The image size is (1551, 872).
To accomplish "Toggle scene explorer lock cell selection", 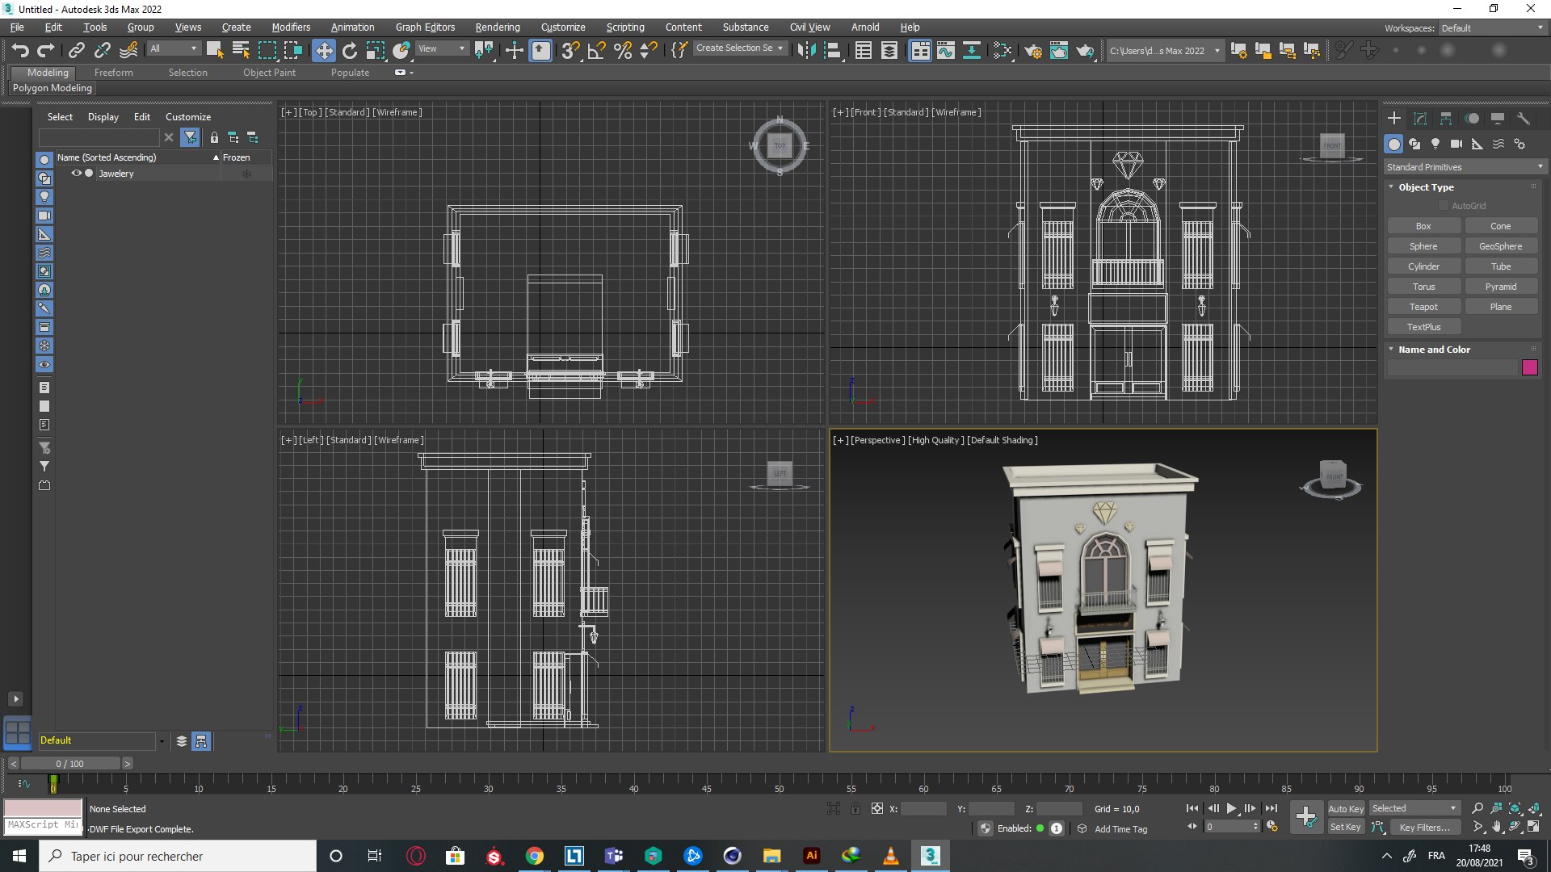I will coord(214,137).
